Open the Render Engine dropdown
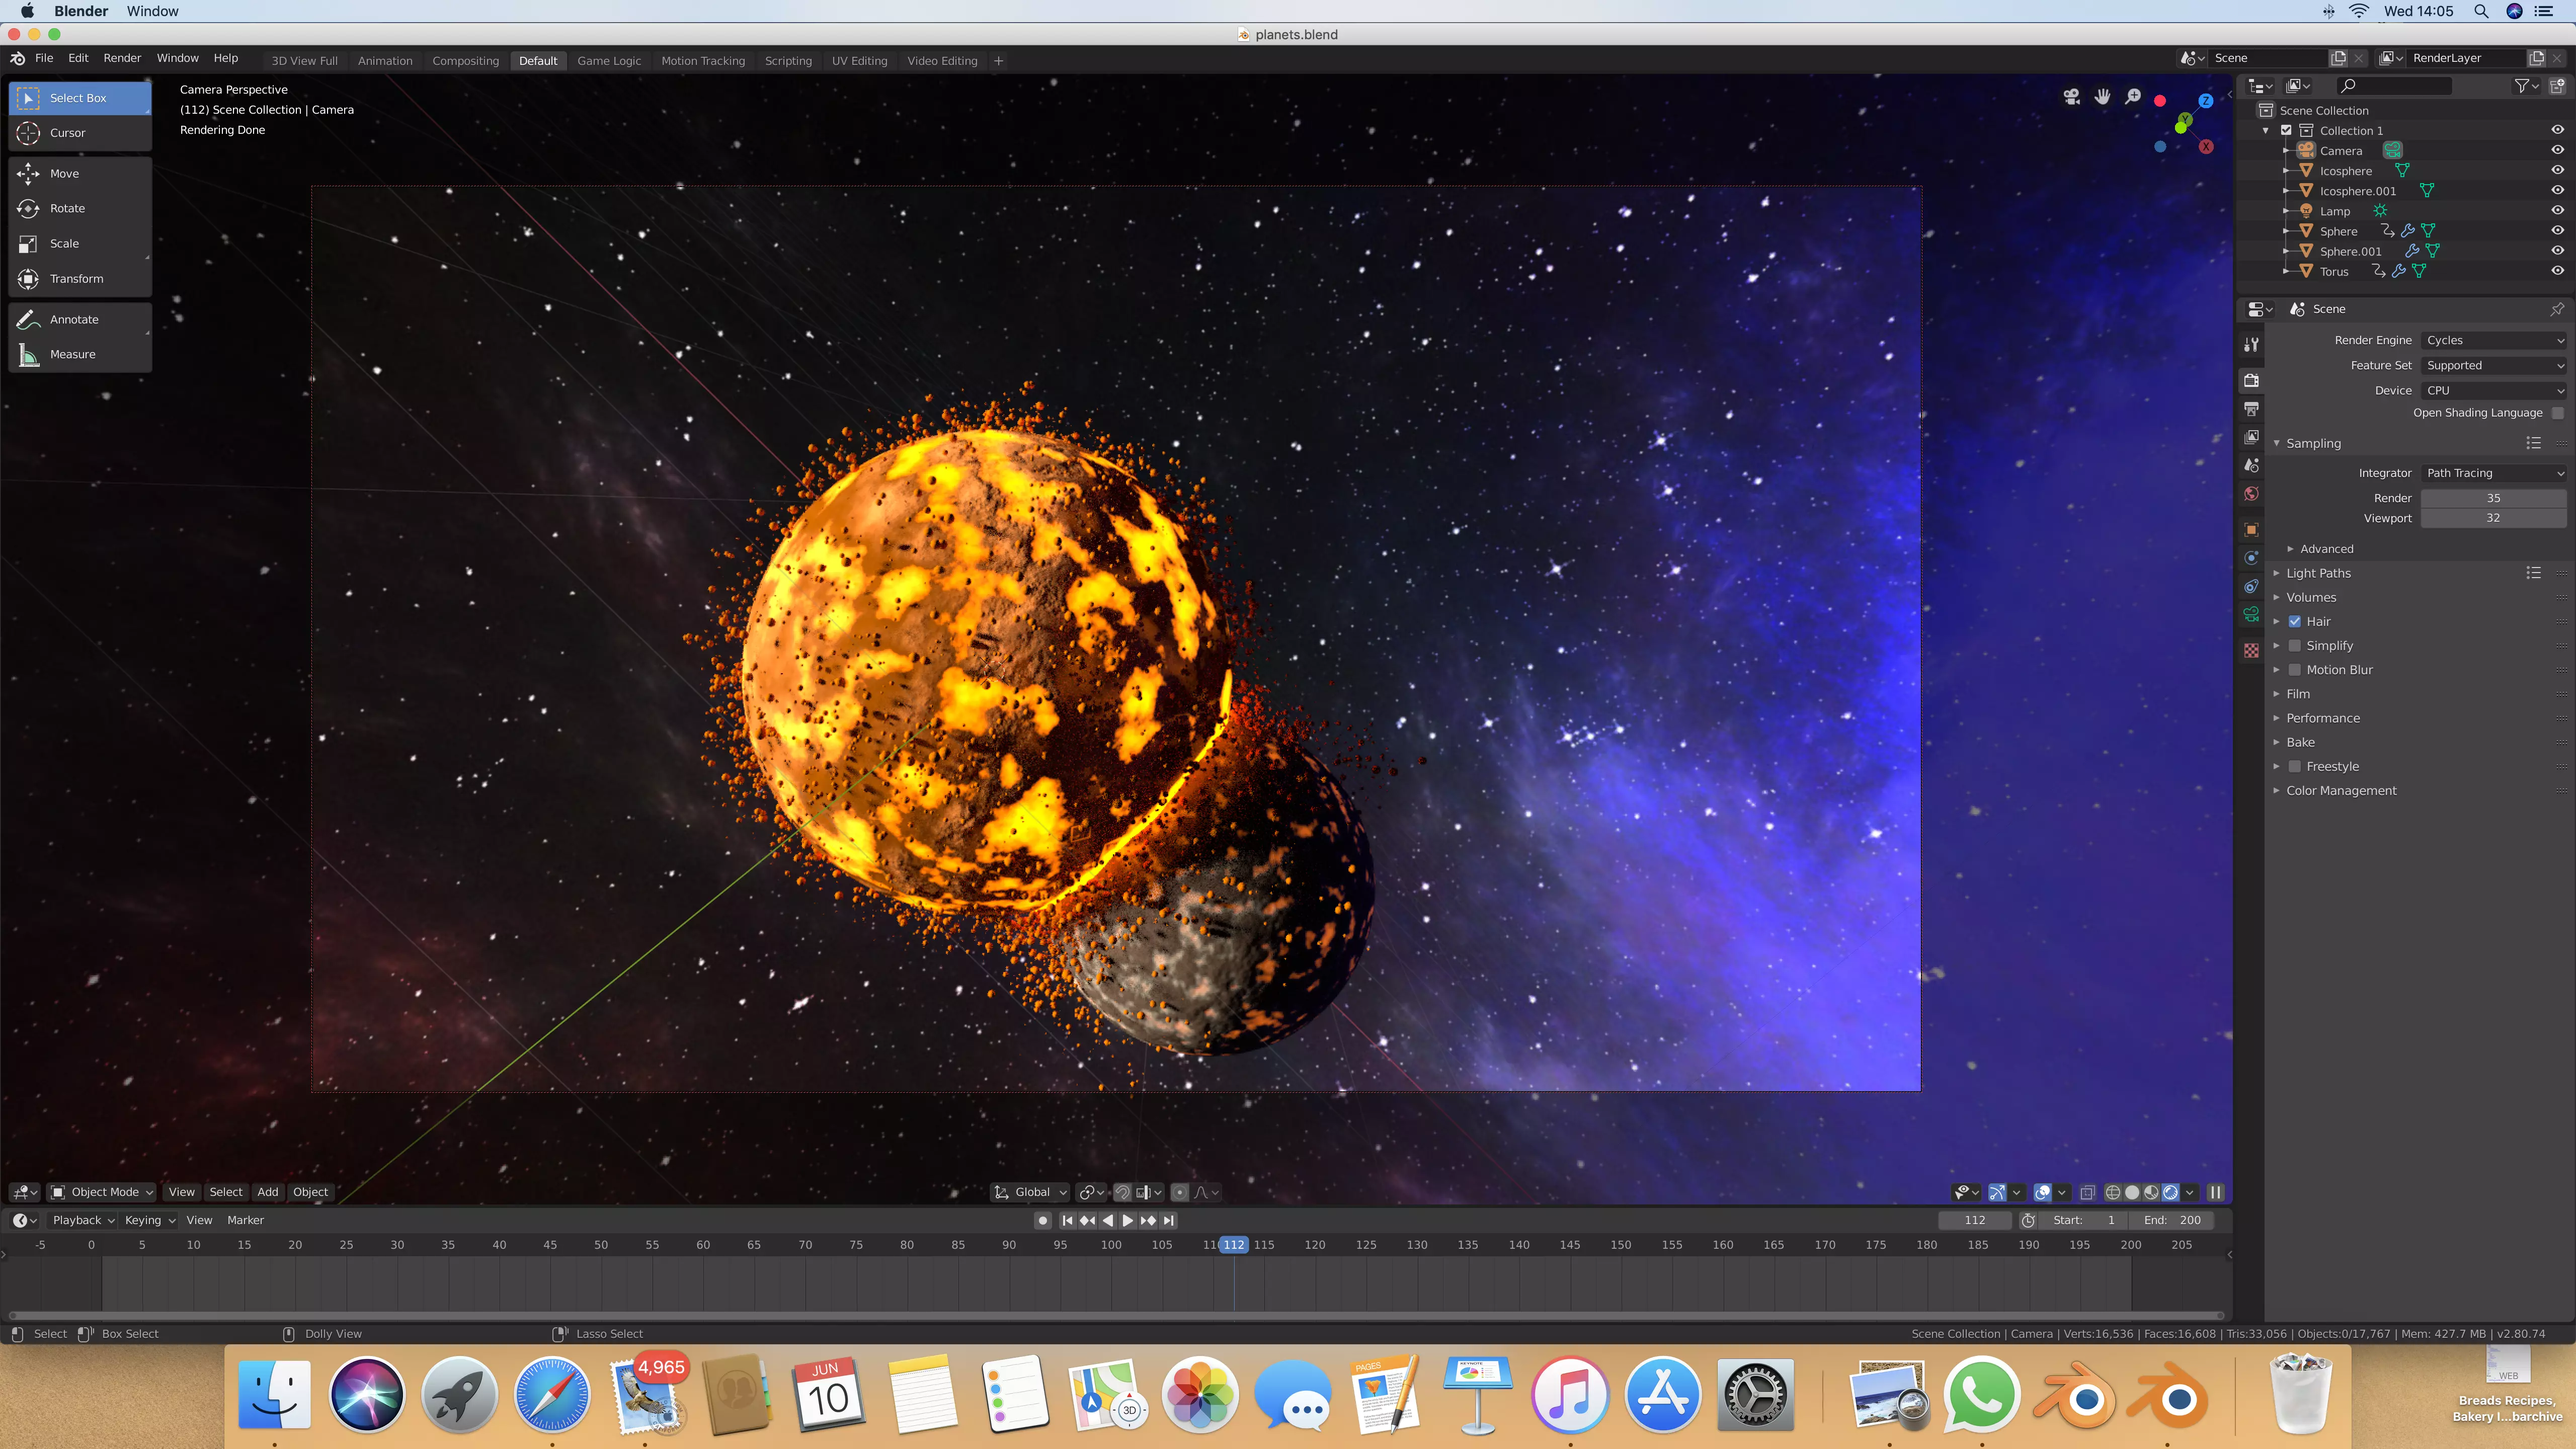Image resolution: width=2576 pixels, height=1449 pixels. point(2494,341)
